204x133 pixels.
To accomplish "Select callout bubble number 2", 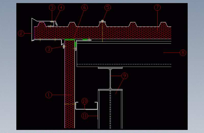I will click(21, 33).
